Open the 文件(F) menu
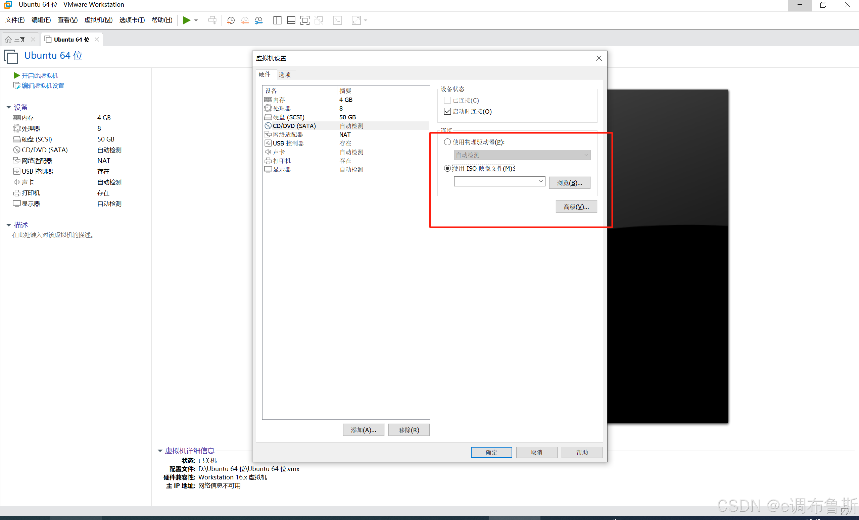This screenshot has height=520, width=859. pyautogui.click(x=15, y=20)
